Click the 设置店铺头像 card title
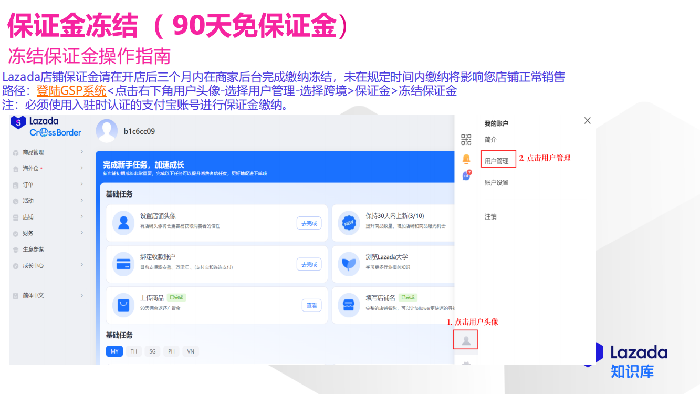 pos(158,216)
